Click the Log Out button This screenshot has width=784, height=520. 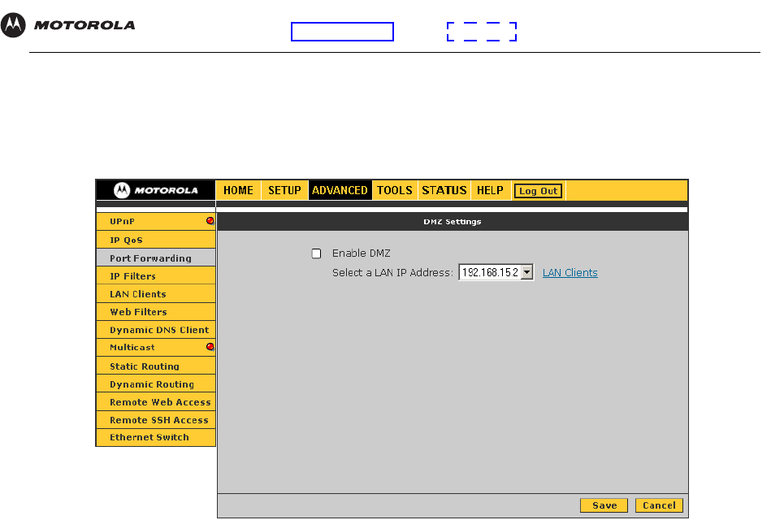pyautogui.click(x=539, y=191)
